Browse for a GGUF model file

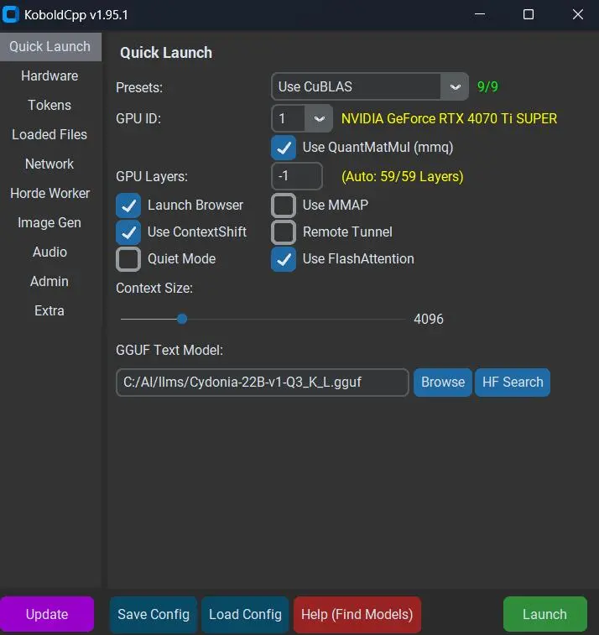coord(443,383)
